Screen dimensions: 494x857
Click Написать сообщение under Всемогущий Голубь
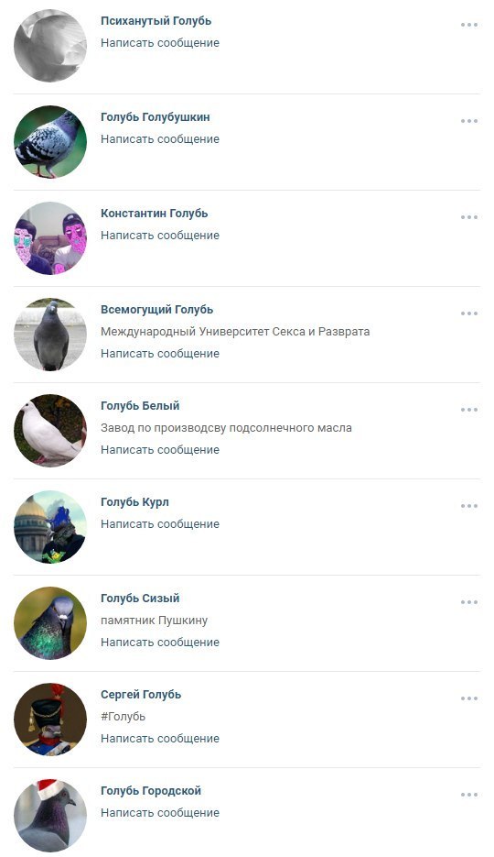click(x=160, y=354)
